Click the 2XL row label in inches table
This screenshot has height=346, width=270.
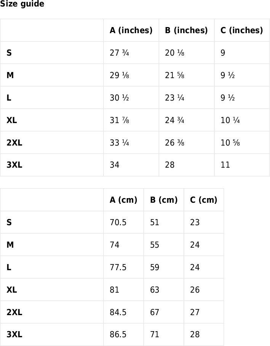point(14,143)
